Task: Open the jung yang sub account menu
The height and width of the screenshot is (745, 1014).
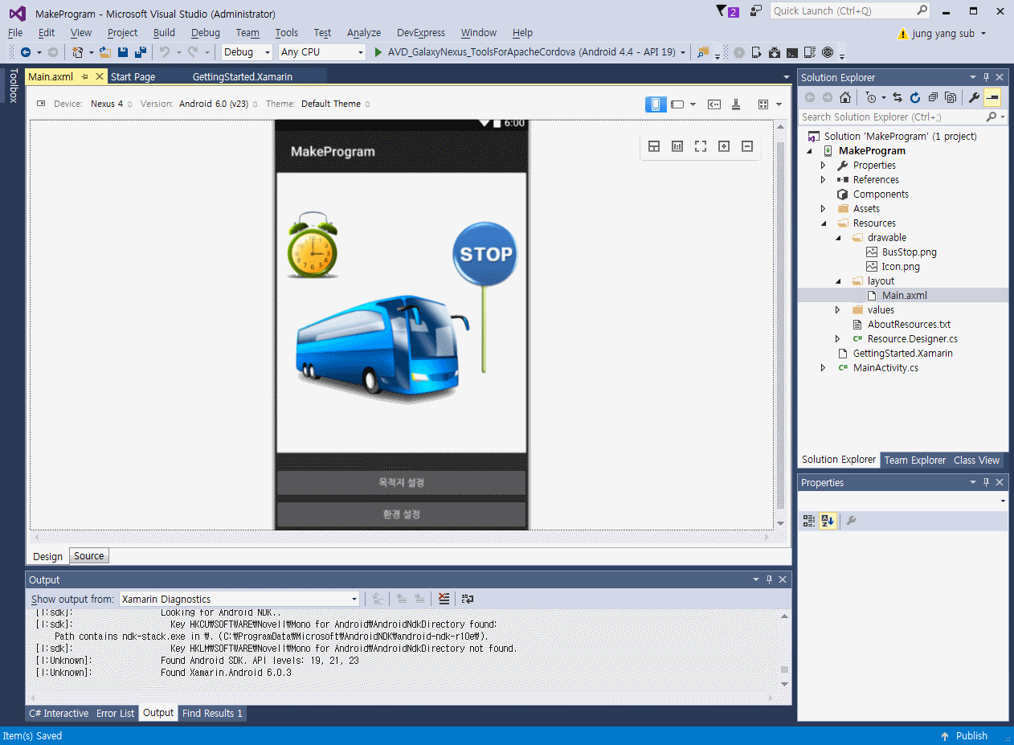Action: (942, 34)
